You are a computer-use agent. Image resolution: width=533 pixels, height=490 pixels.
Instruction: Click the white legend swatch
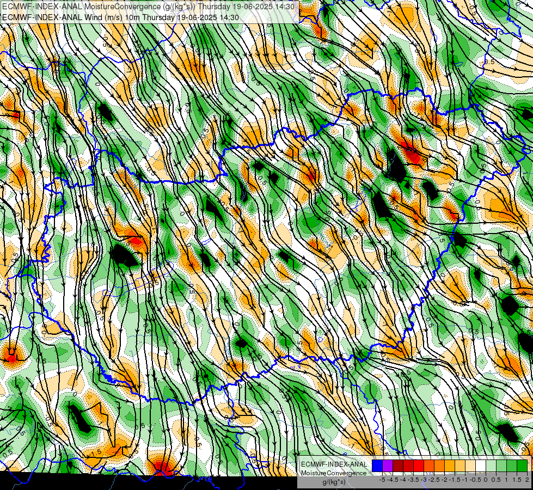point(481,466)
